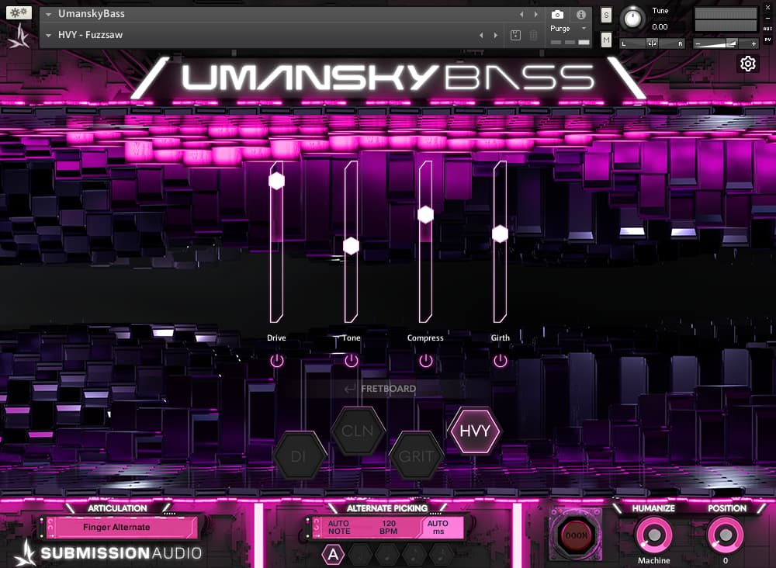This screenshot has height=568, width=776.
Task: Enable the A hexagon in Alternate Picking
Action: click(x=333, y=554)
